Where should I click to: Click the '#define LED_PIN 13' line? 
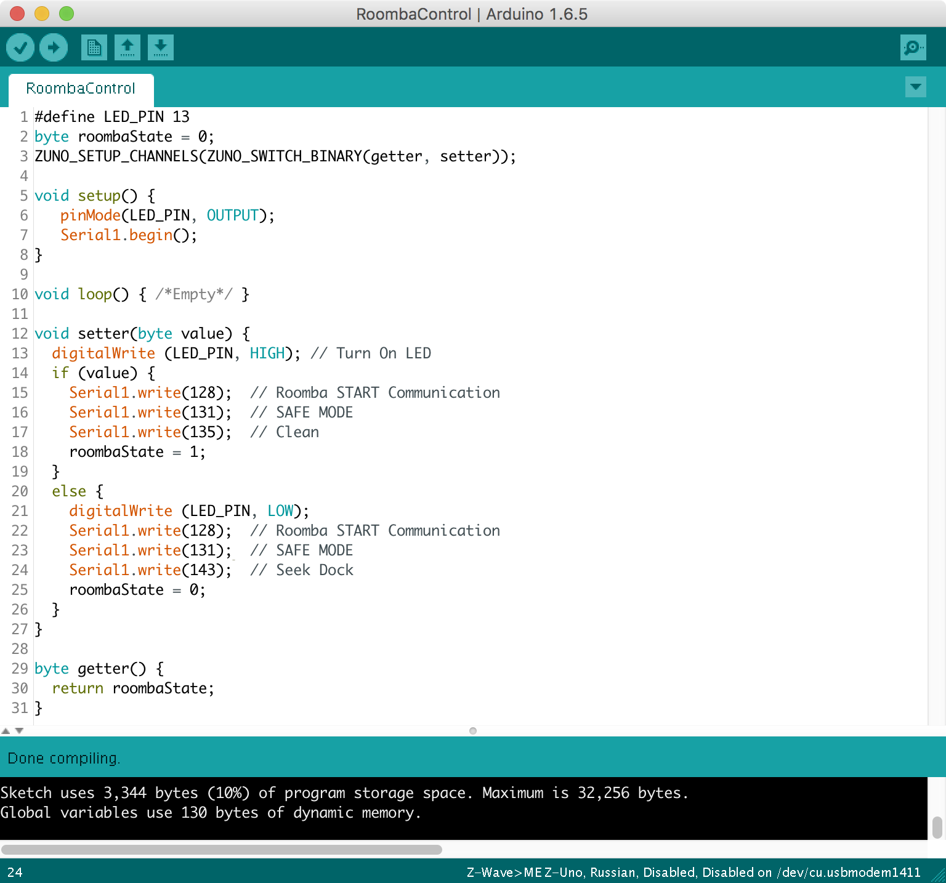[x=112, y=117]
